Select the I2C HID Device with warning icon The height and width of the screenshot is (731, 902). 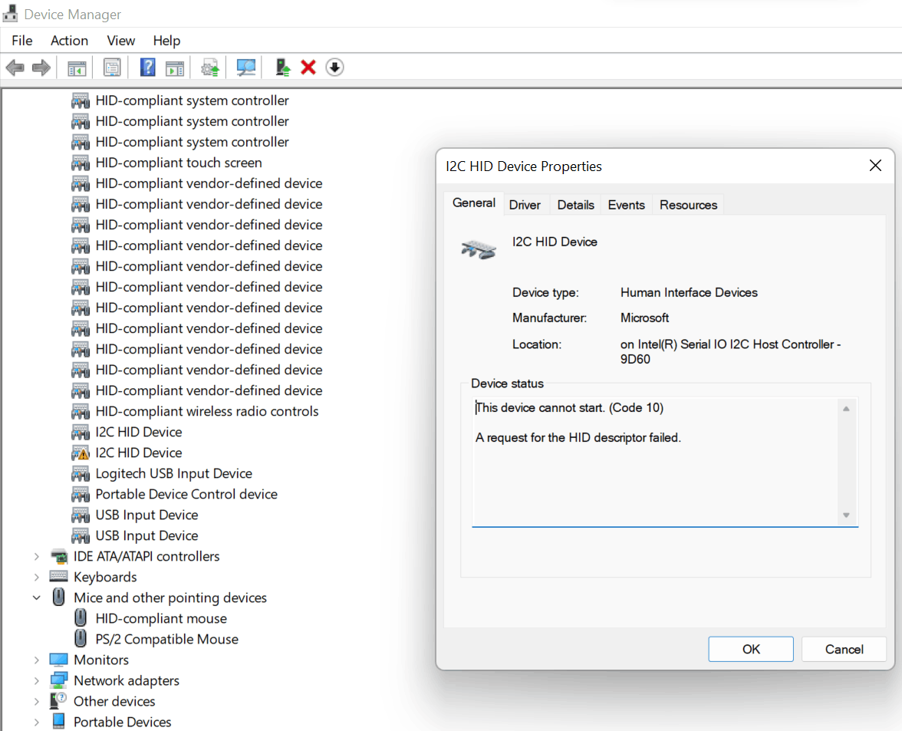(x=139, y=453)
